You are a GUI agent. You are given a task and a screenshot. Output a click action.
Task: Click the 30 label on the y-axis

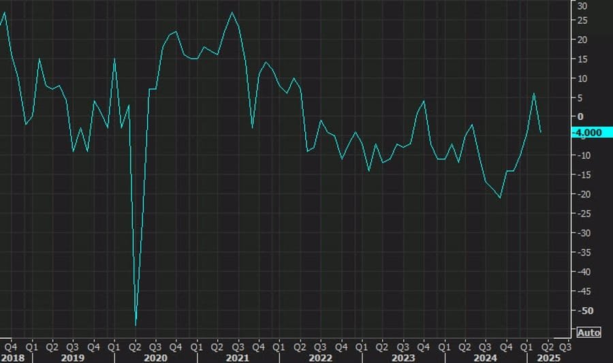[x=582, y=6]
